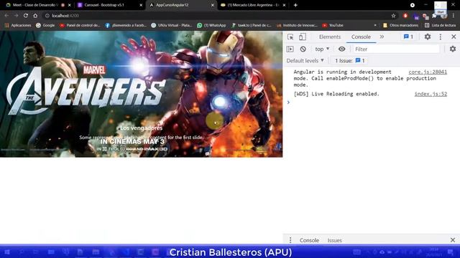
Task: Open the Windows Start button
Action: click(x=6, y=252)
